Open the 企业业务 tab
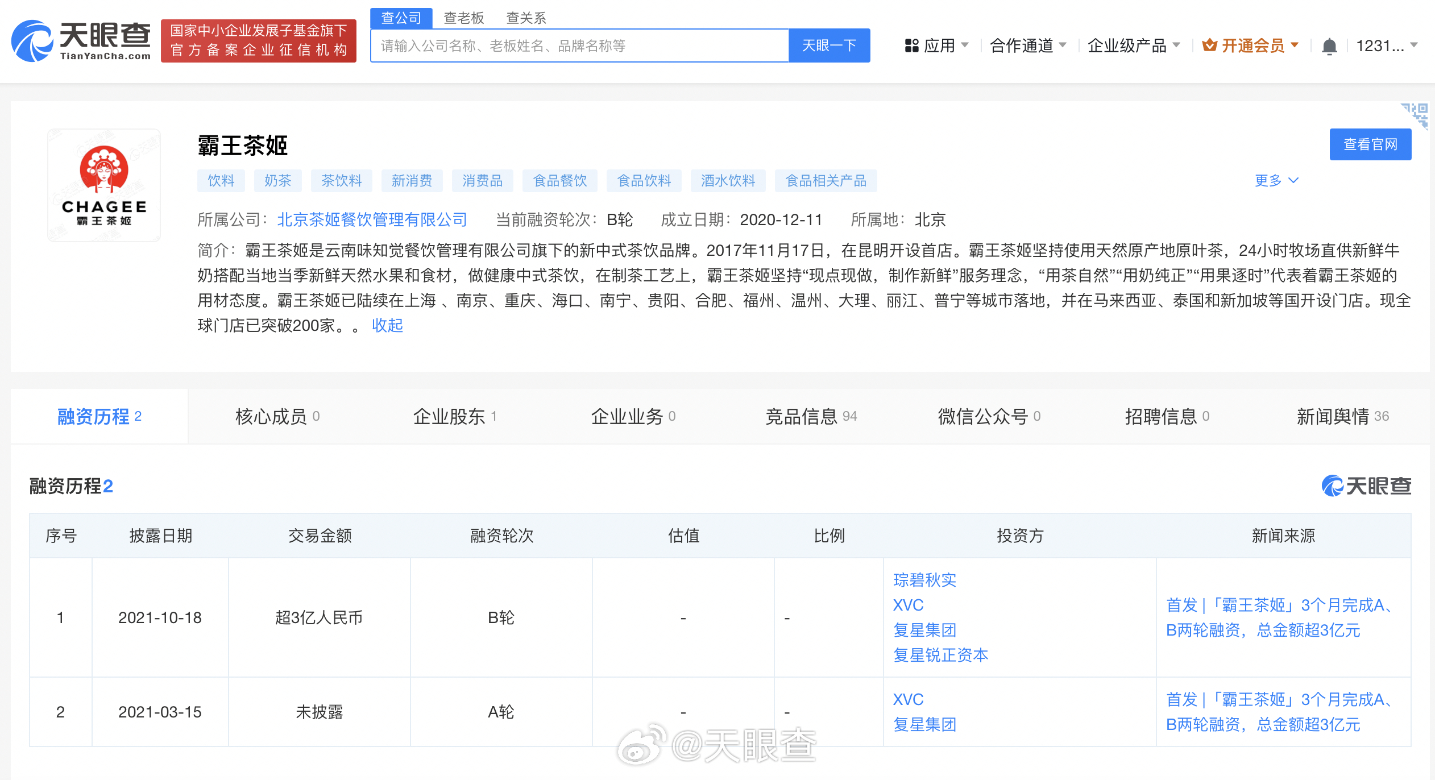 [x=633, y=416]
